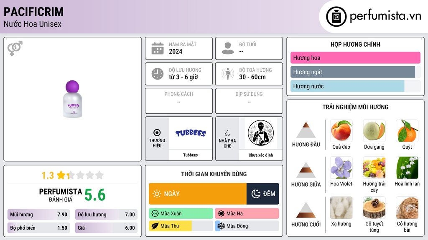The image size is (428, 240).
Task: Click the person icon beside Độ tuổi
Action: tap(228, 48)
